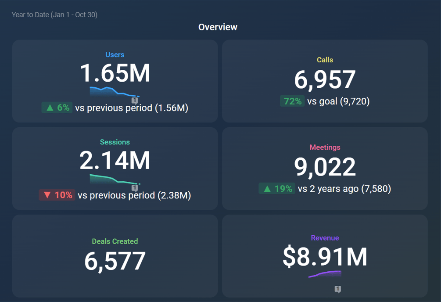Toggle the 10% decrease badge on Sessions
Screen dimensions: 441x302
[57, 195]
